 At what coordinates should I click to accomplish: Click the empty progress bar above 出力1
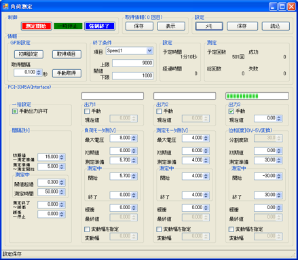[x=113, y=96]
